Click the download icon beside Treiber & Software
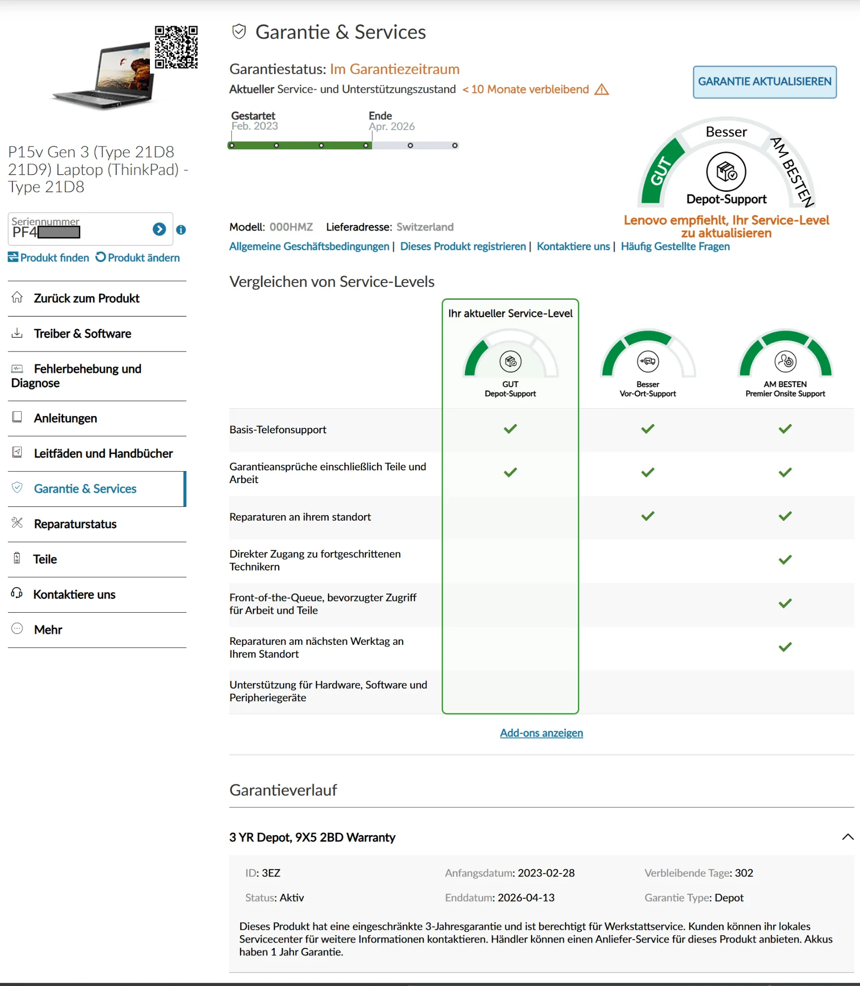The image size is (860, 986). tap(17, 333)
